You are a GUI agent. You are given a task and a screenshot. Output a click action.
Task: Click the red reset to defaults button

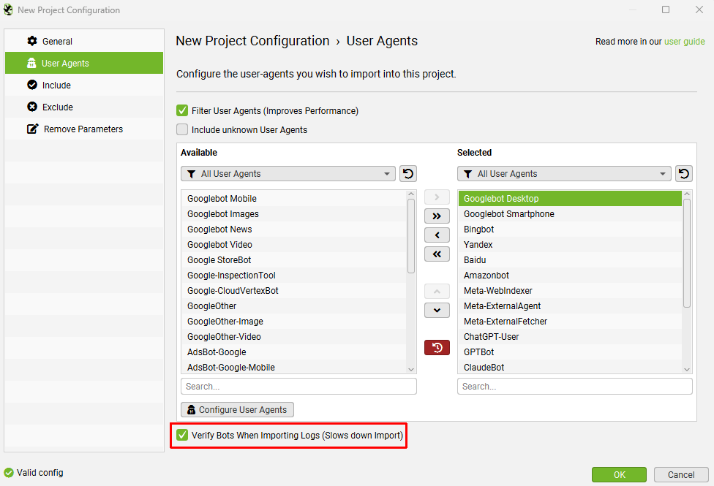coord(437,347)
